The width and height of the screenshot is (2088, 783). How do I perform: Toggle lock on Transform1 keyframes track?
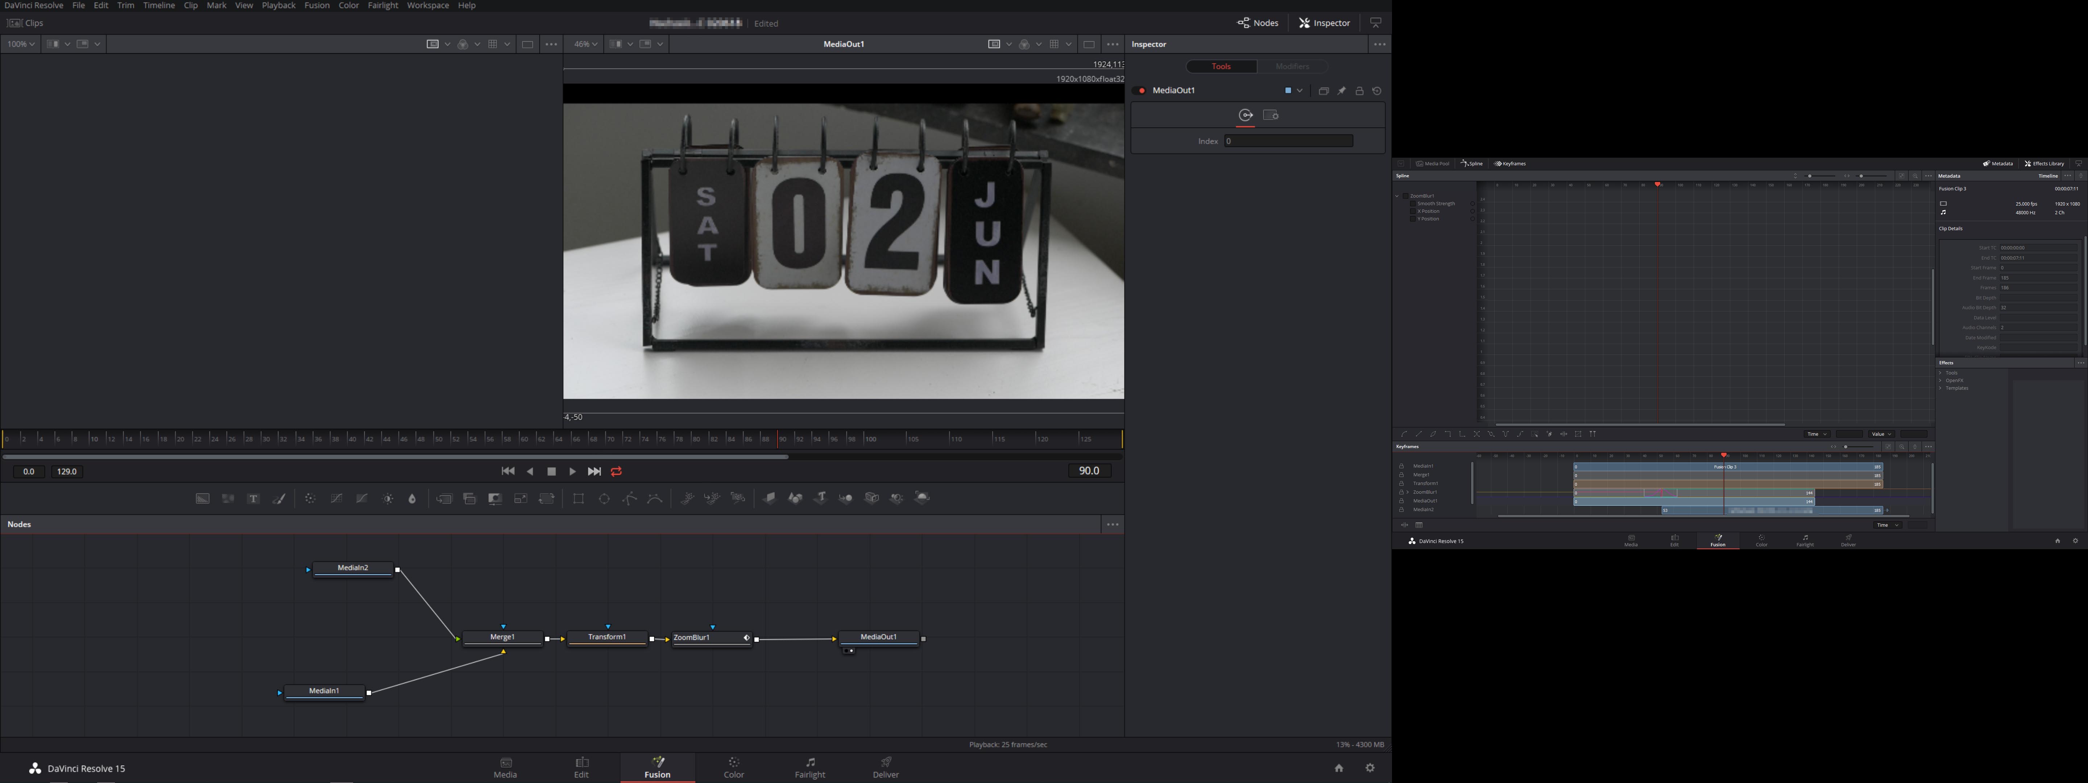pyautogui.click(x=1401, y=483)
